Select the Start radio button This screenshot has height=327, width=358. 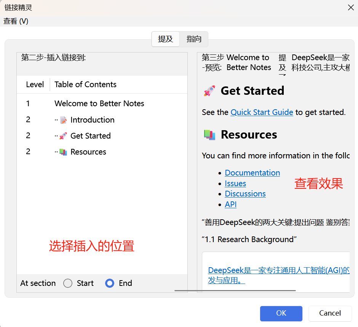pyautogui.click(x=68, y=283)
